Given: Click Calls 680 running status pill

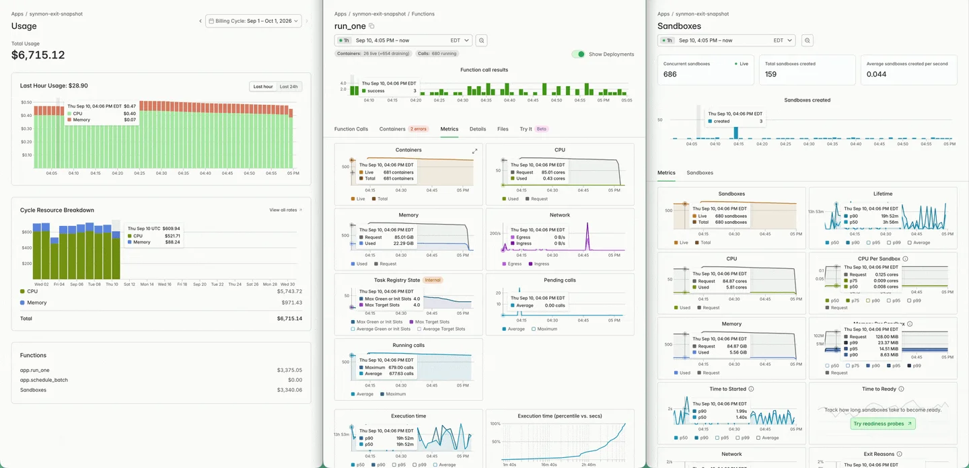Looking at the screenshot, I should pos(438,53).
